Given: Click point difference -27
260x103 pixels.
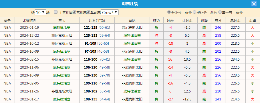Looking at the screenshot, I should [x=170, y=99].
